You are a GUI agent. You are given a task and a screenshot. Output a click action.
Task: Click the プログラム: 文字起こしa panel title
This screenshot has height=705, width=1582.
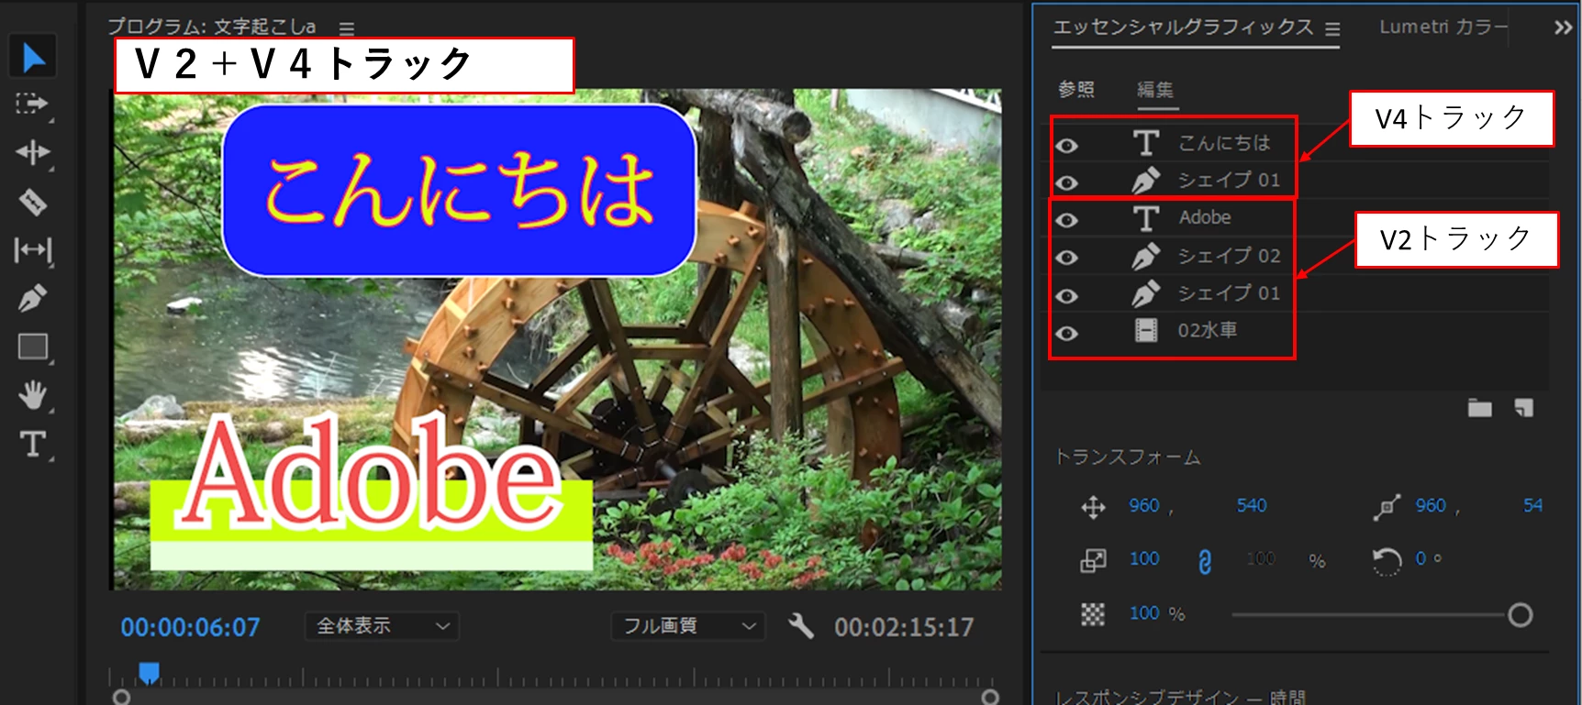212,27
